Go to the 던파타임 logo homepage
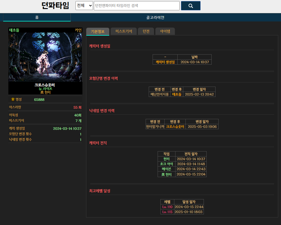This screenshot has width=281, height=225. click(x=55, y=6)
